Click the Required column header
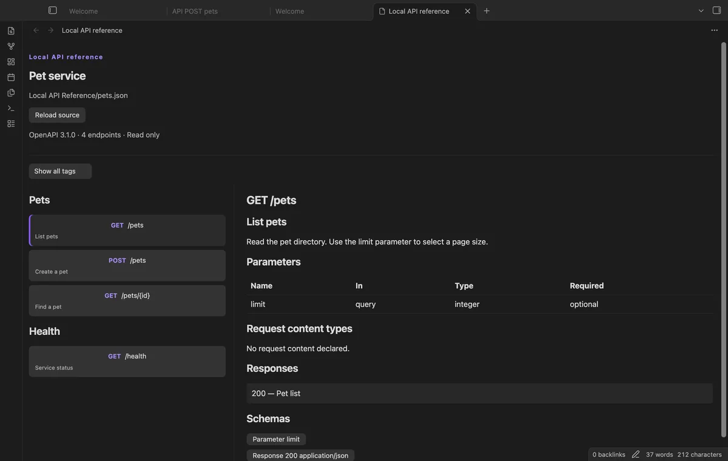Viewport: 728px width, 461px height. (587, 286)
